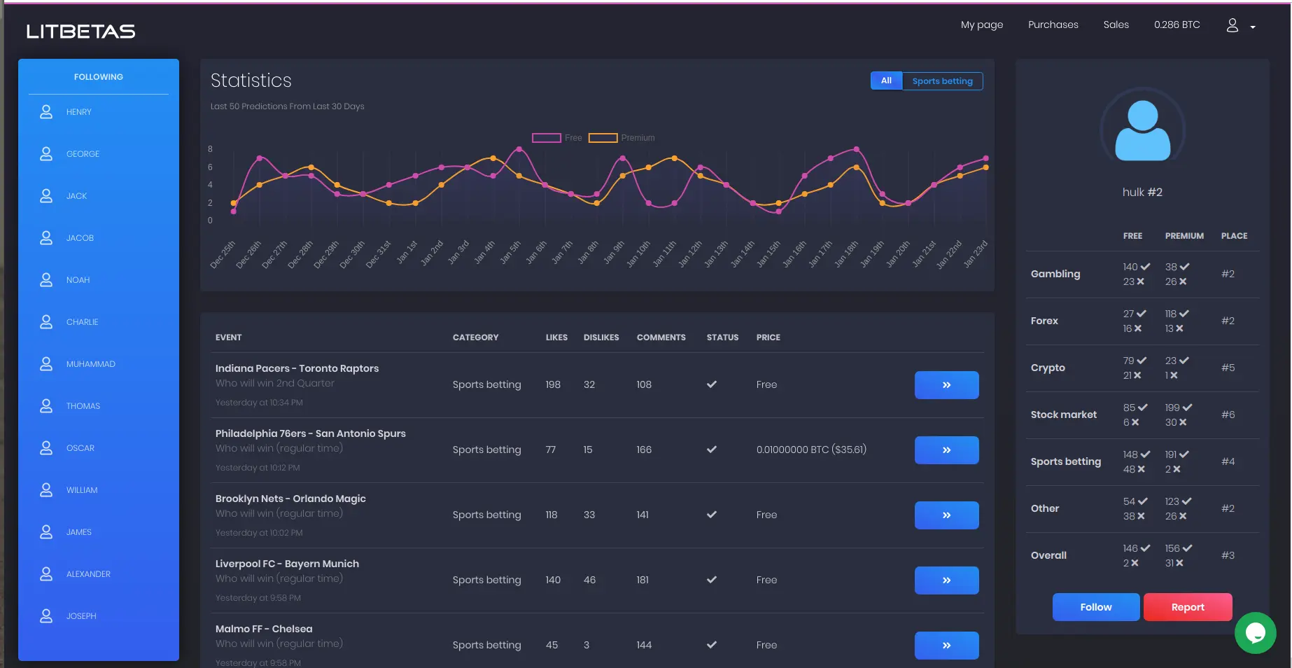This screenshot has width=1292, height=668.
Task: Toggle the All statistics filter
Action: click(x=886, y=81)
